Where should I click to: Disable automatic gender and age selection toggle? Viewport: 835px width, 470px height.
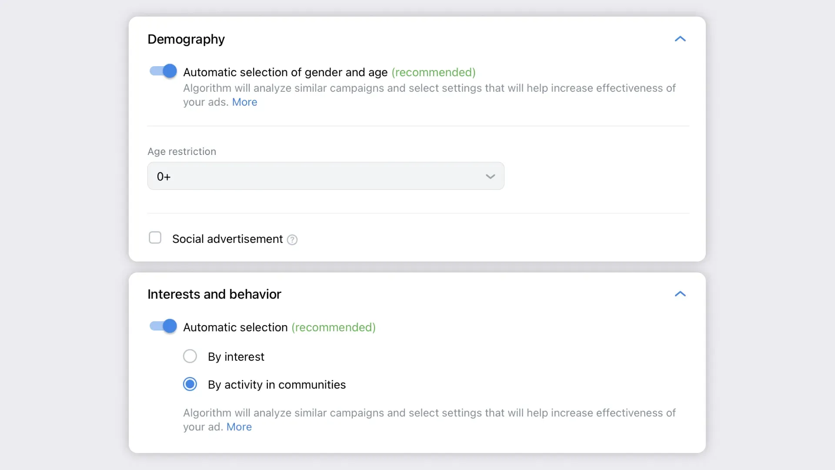[163, 71]
